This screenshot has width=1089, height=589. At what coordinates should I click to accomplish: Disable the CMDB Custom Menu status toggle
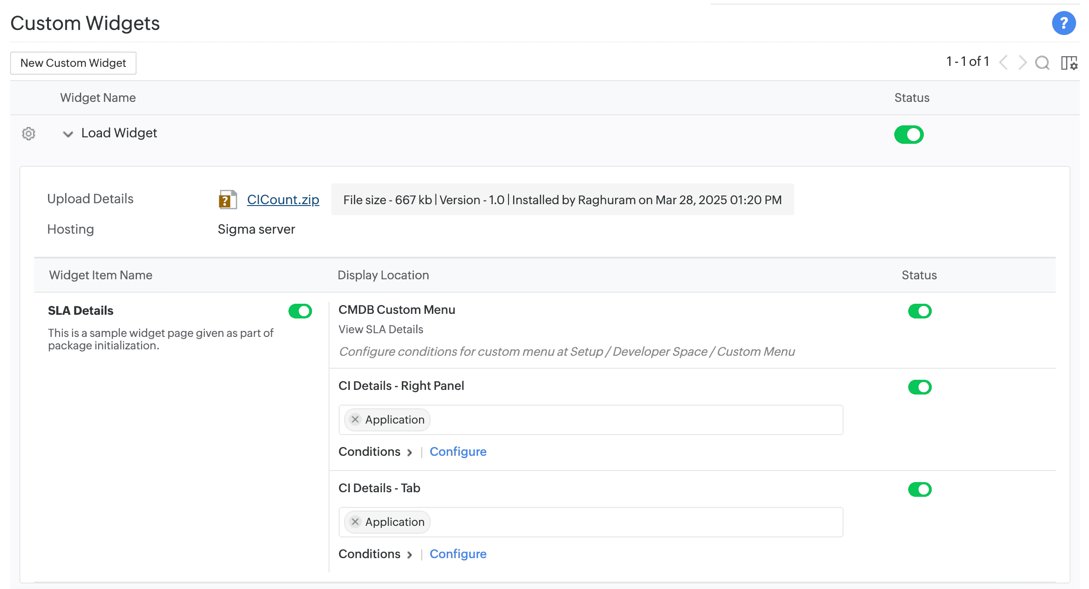(920, 311)
